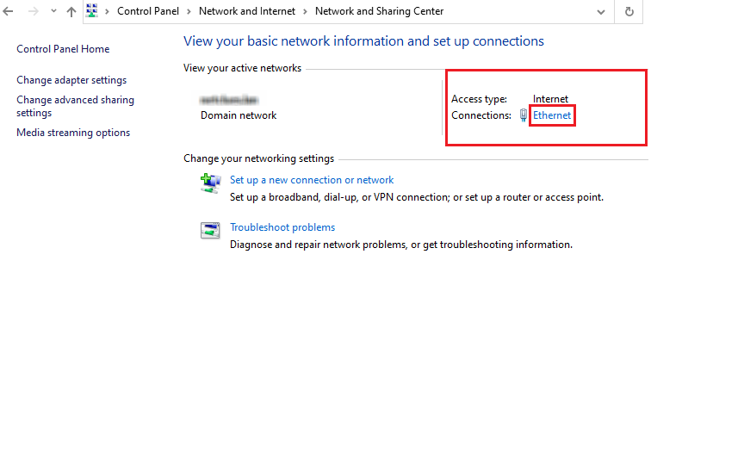The height and width of the screenshot is (465, 744).
Task: Click the 'Access type:' label
Action: coord(479,99)
